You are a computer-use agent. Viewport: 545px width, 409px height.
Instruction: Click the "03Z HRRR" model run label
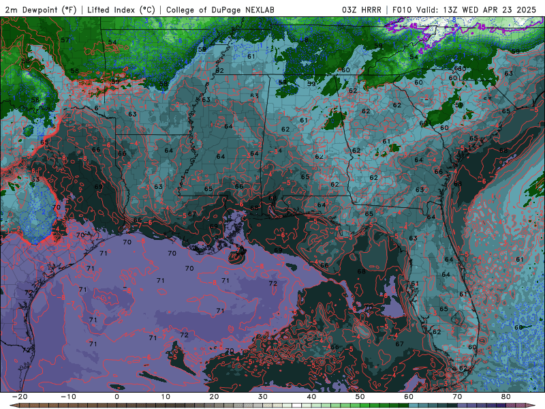362,10
